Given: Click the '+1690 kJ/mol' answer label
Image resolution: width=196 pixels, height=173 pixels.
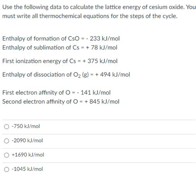Looking at the screenshot, I should pos(28,155).
